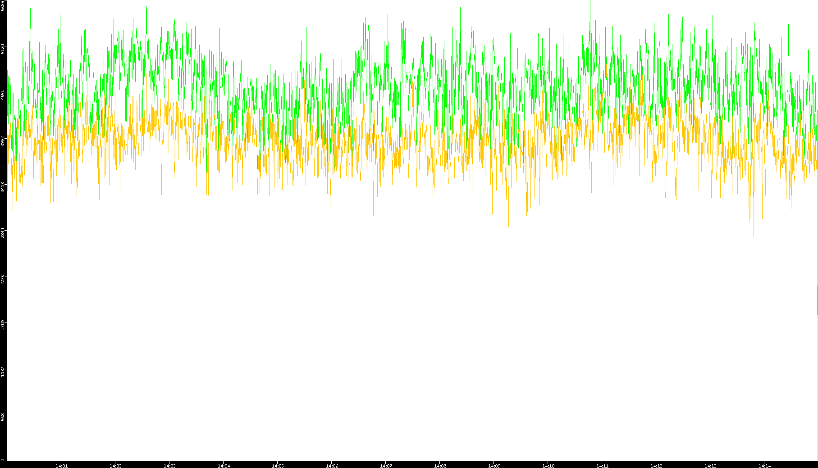Select the 14:05 time axis label
818x468 pixels.
(278, 466)
